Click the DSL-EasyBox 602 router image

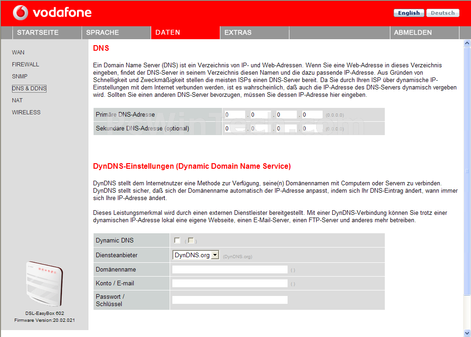pos(44,283)
